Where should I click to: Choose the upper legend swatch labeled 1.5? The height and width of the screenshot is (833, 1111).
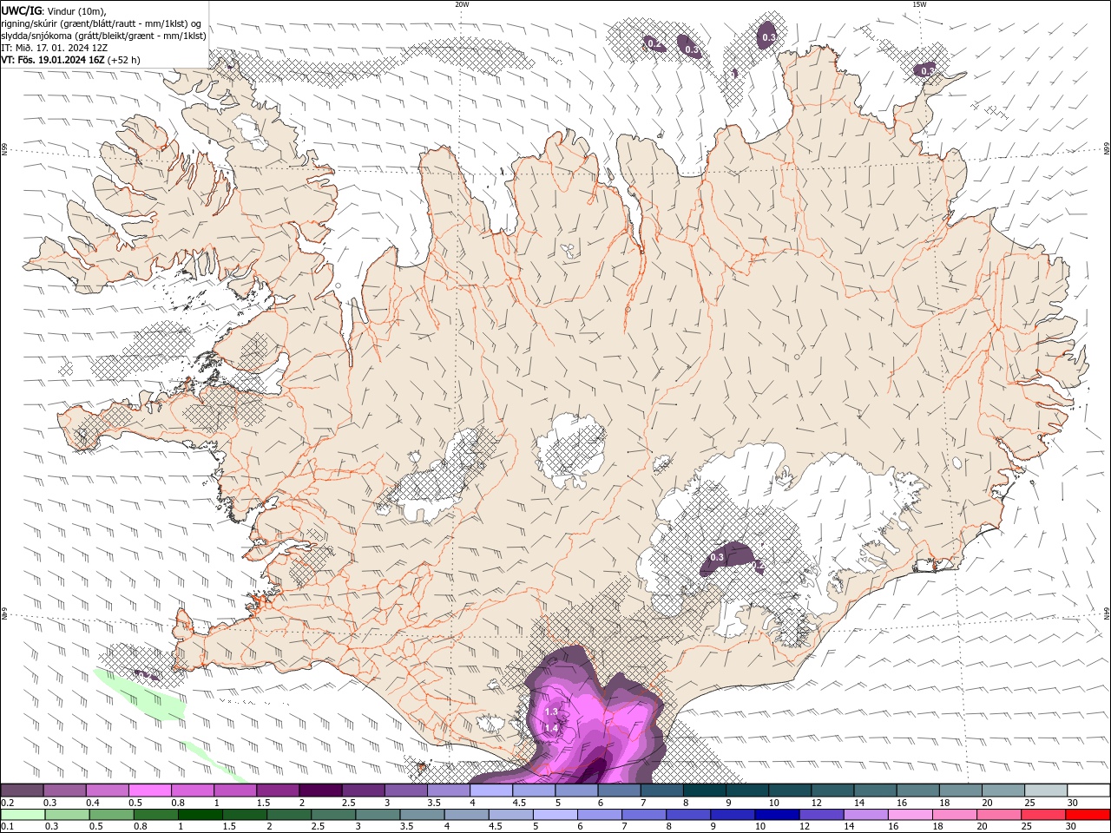tap(278, 790)
